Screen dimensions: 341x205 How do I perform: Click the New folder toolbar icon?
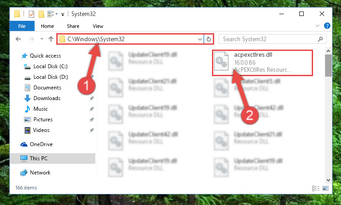point(41,14)
